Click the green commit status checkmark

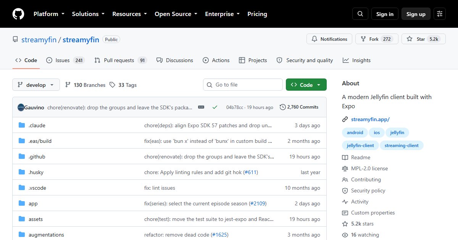tap(215, 107)
